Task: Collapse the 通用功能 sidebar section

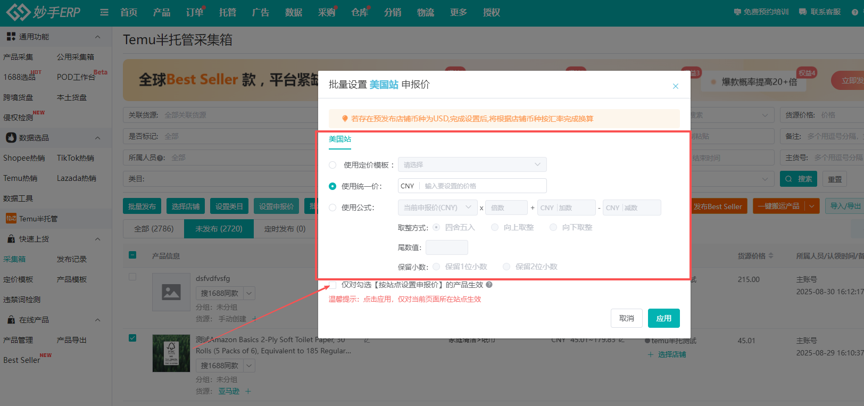Action: 98,37
